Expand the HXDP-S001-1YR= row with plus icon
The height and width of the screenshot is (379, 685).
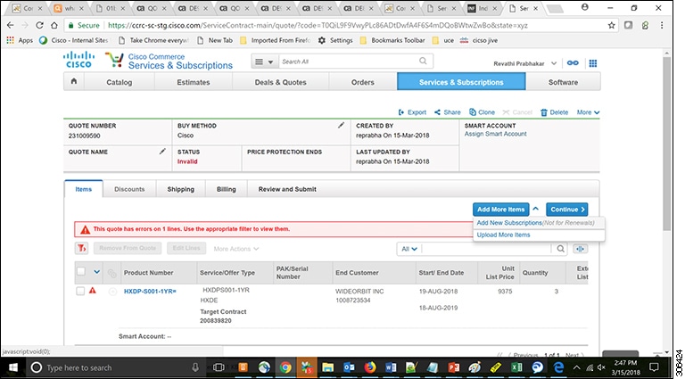[112, 292]
